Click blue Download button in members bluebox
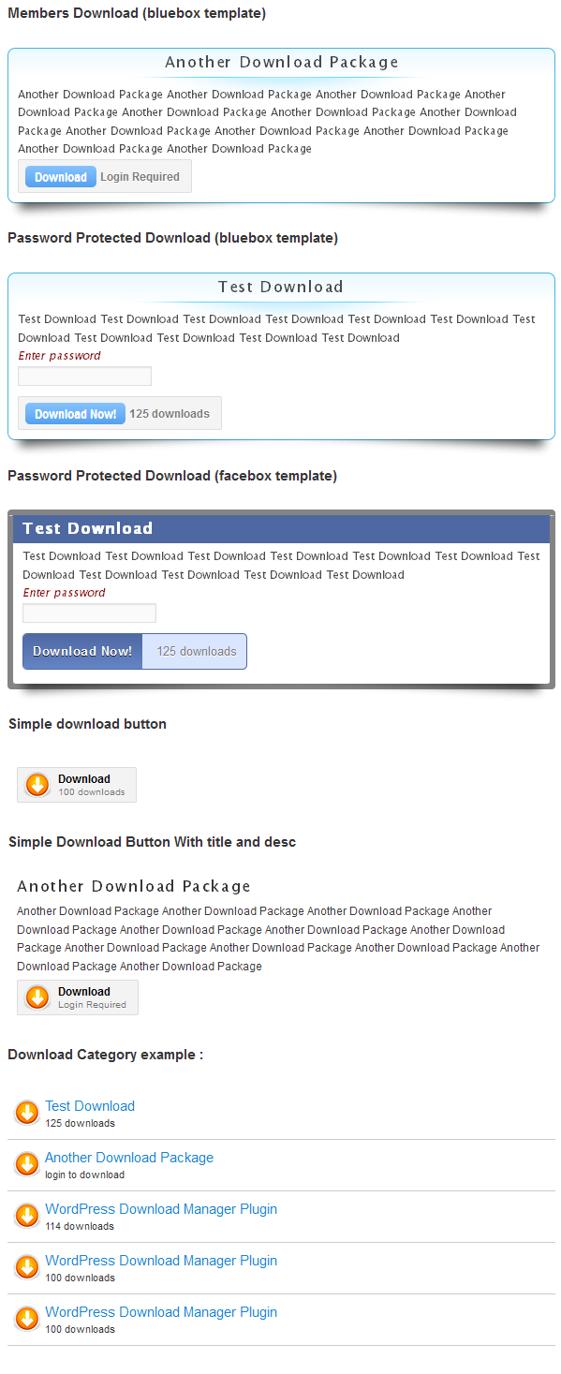The height and width of the screenshot is (1374, 561). (x=61, y=177)
